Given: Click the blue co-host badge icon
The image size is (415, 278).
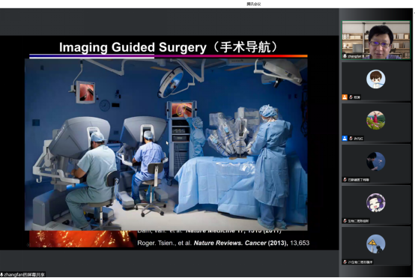Looking at the screenshot, I should tap(345, 138).
